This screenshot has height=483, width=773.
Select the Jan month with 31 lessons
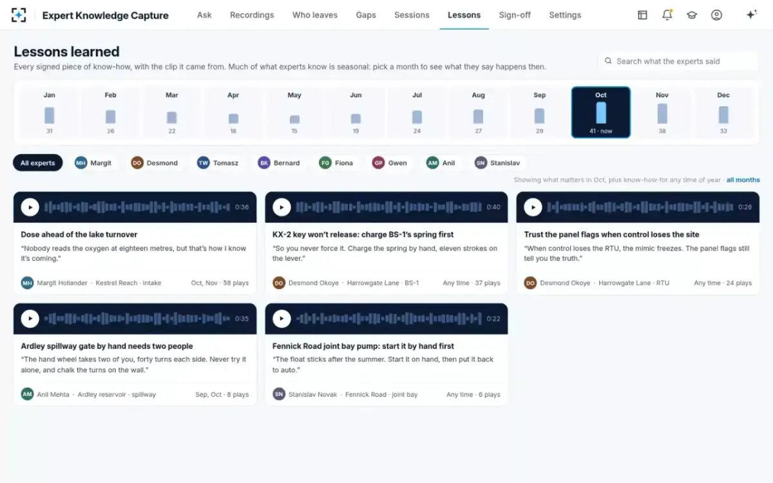50,113
